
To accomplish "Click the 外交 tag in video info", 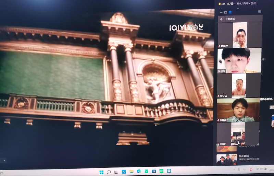I will 253,3.
